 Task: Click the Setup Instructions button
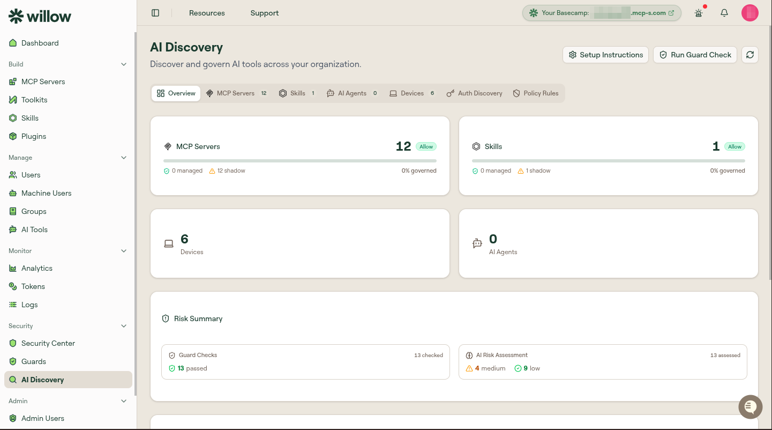[605, 55]
